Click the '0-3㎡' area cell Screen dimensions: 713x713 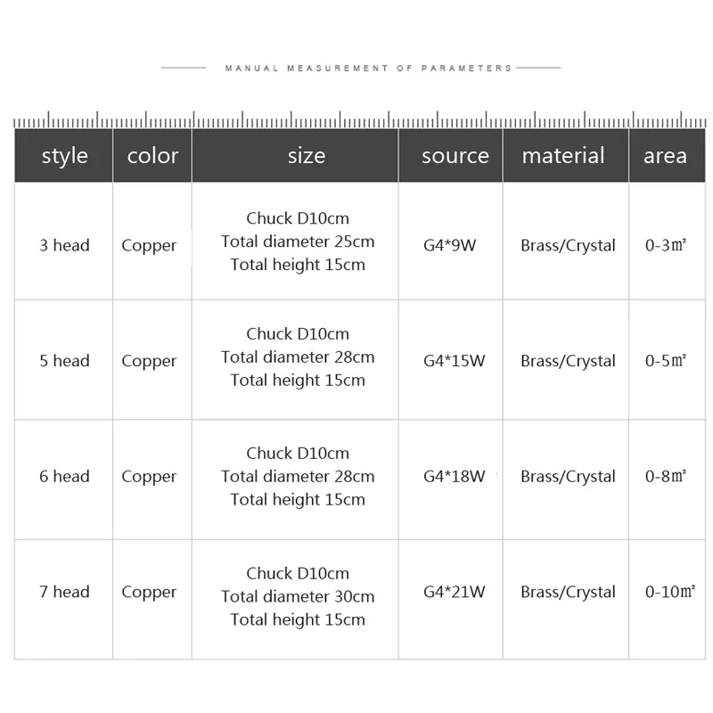pyautogui.click(x=666, y=245)
